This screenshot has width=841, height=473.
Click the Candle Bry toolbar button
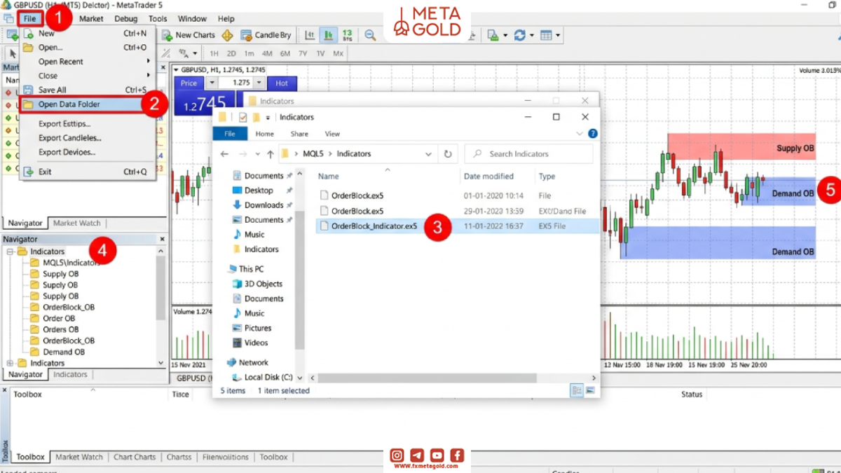click(266, 35)
